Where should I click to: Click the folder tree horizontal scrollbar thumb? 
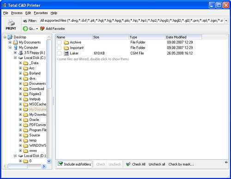[x=18, y=166]
